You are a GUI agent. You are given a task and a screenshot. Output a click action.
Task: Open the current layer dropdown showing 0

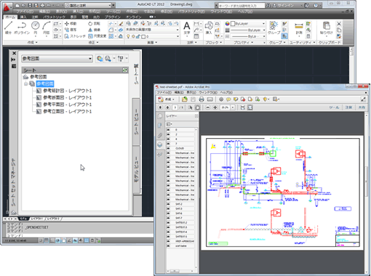pyautogui.click(x=152, y=36)
